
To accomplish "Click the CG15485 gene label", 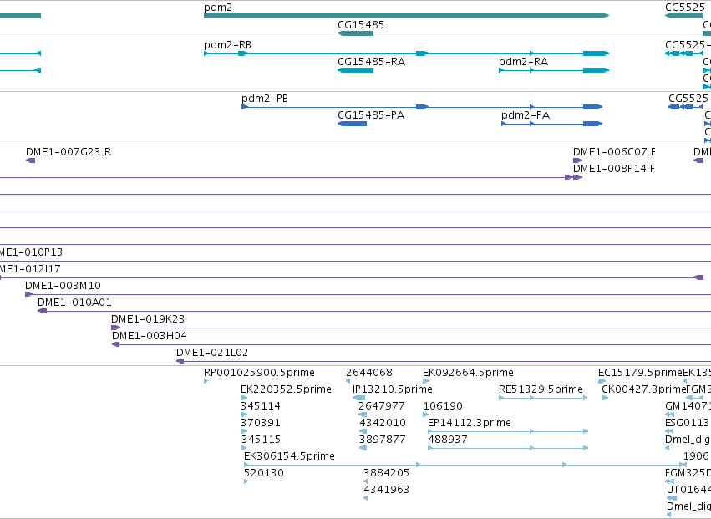I will point(360,25).
